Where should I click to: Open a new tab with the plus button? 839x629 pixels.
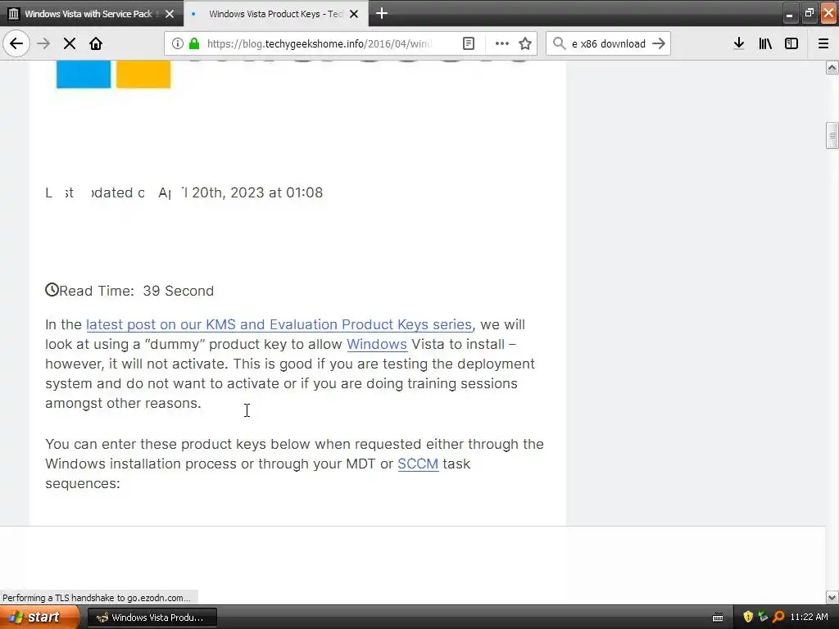click(382, 13)
